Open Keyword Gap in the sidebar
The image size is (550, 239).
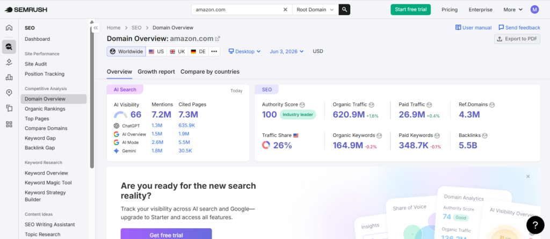(40, 138)
